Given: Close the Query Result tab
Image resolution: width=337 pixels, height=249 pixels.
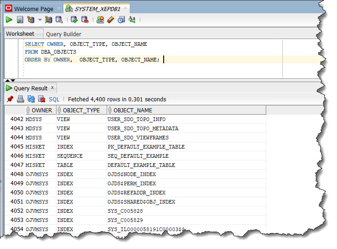Looking at the screenshot, I should pos(52,88).
